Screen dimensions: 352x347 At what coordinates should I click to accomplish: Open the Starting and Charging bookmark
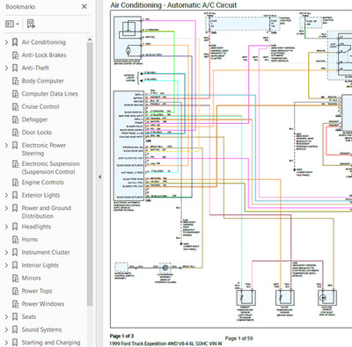click(x=51, y=343)
